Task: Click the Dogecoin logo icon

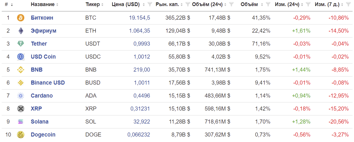Action: point(21,135)
